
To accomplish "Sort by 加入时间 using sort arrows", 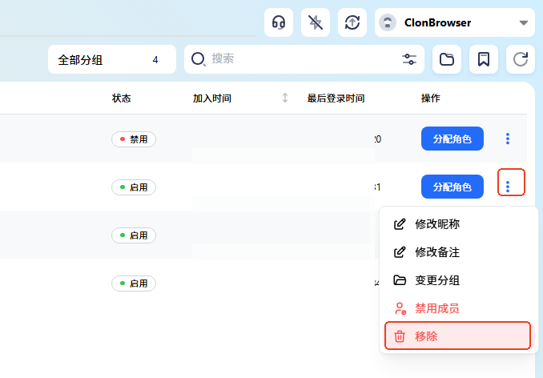I will point(285,98).
